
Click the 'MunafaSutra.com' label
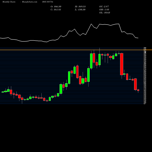[29, 2]
